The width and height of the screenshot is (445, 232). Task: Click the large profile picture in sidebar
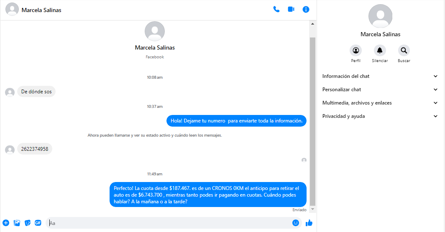click(x=380, y=16)
